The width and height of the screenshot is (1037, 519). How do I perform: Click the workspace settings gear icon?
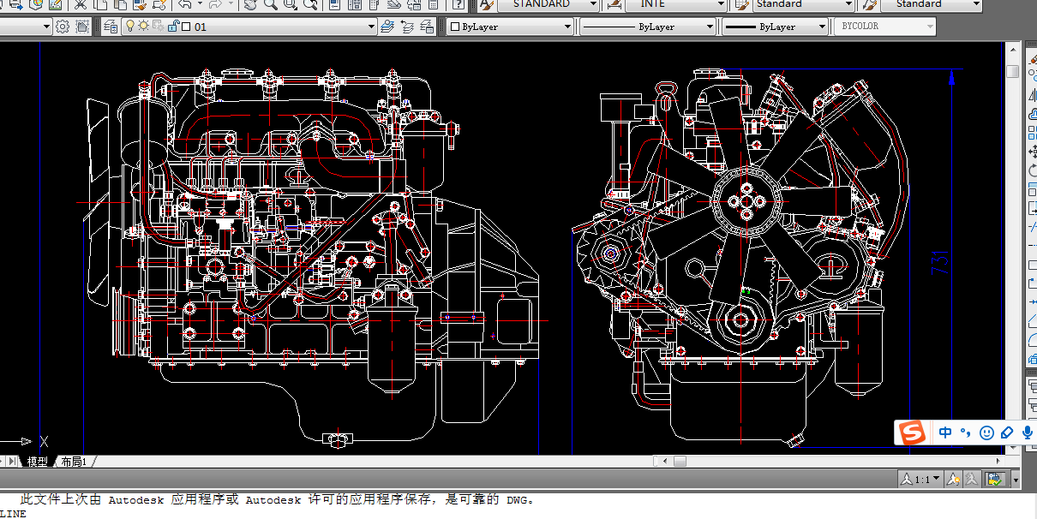[x=63, y=27]
